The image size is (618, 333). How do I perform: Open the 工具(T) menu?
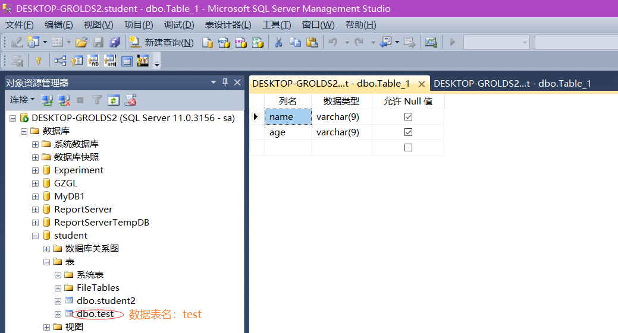(277, 25)
